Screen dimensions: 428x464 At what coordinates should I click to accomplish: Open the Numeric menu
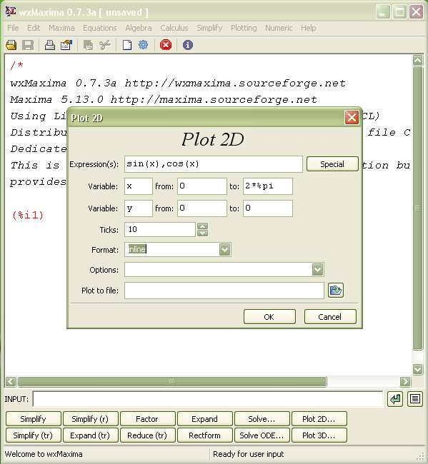[279, 28]
